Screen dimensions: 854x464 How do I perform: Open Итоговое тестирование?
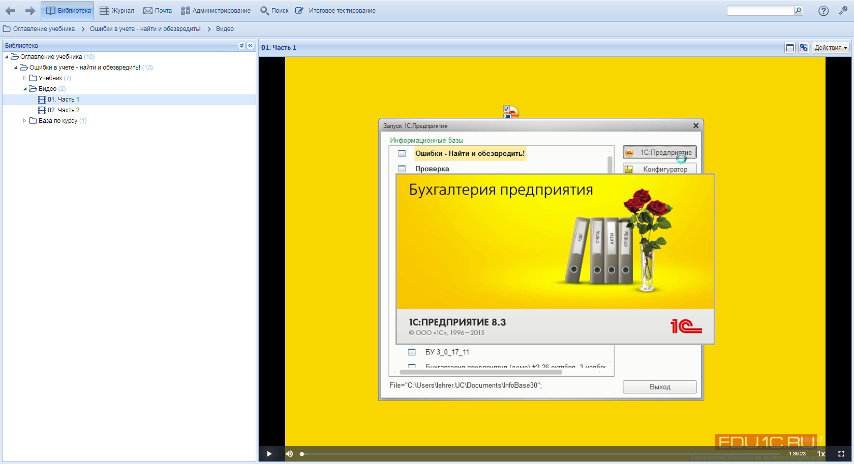coord(336,11)
